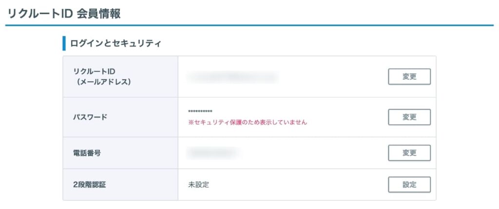Click the masked password asterisks
The width and height of the screenshot is (499, 209).
[x=200, y=112]
